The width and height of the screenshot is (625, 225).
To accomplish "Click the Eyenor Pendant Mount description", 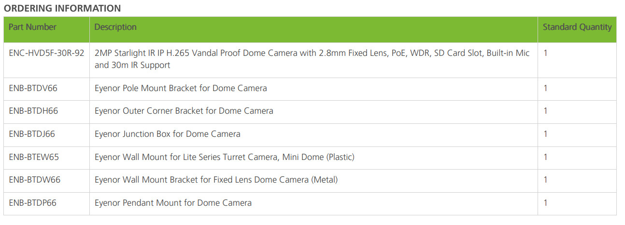I will click(x=173, y=203).
